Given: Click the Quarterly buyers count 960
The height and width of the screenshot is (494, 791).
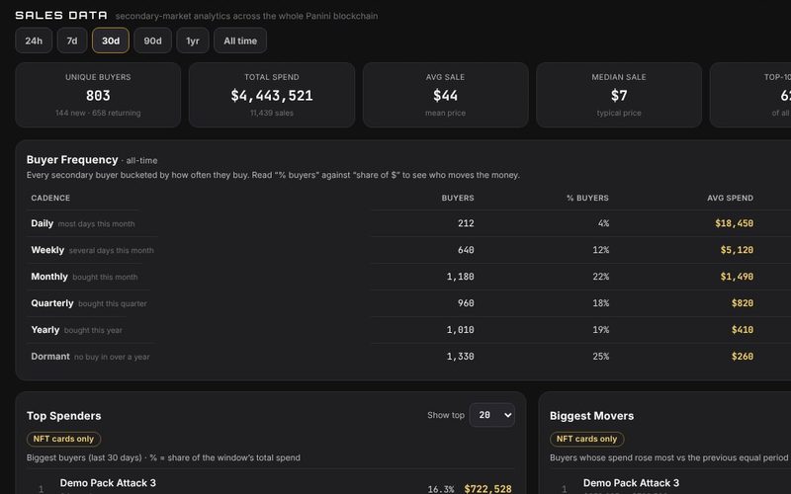Looking at the screenshot, I should pyautogui.click(x=466, y=303).
